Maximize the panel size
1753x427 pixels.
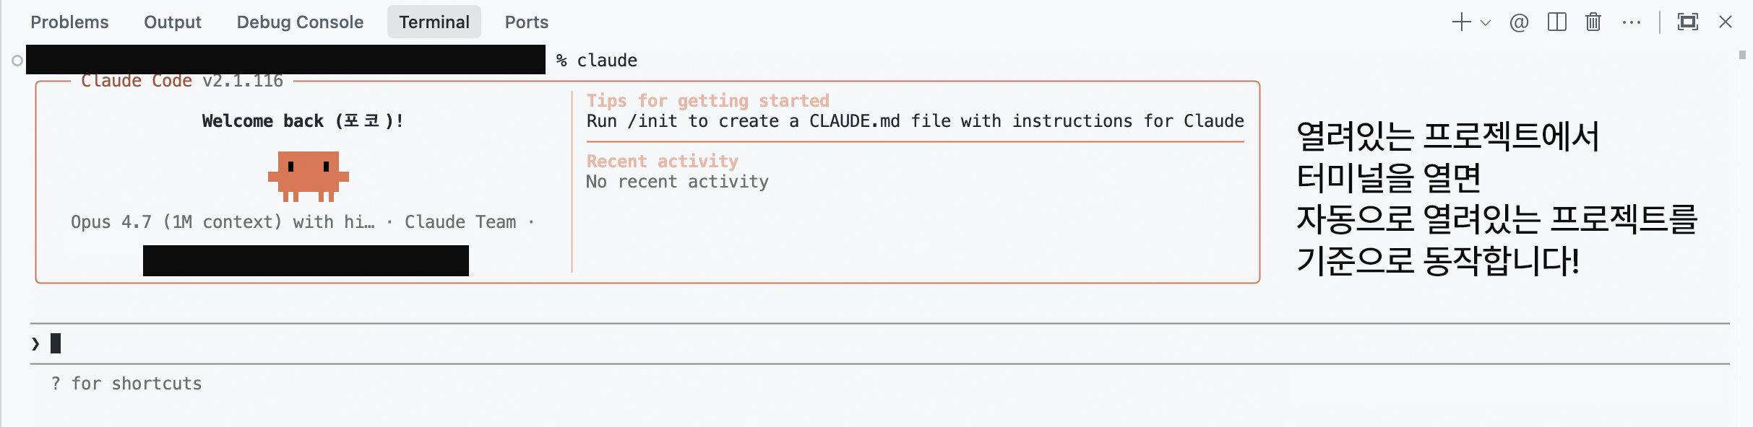(1687, 22)
